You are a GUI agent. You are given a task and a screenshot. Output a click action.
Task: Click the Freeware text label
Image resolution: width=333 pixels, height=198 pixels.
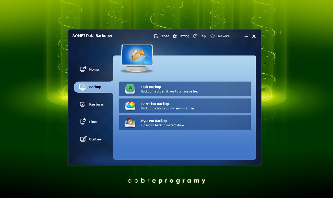pyautogui.click(x=223, y=36)
